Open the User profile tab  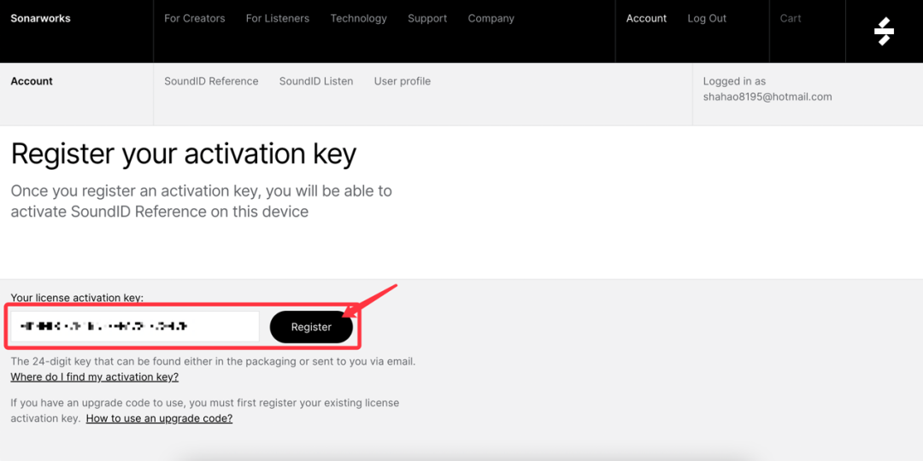[402, 82]
